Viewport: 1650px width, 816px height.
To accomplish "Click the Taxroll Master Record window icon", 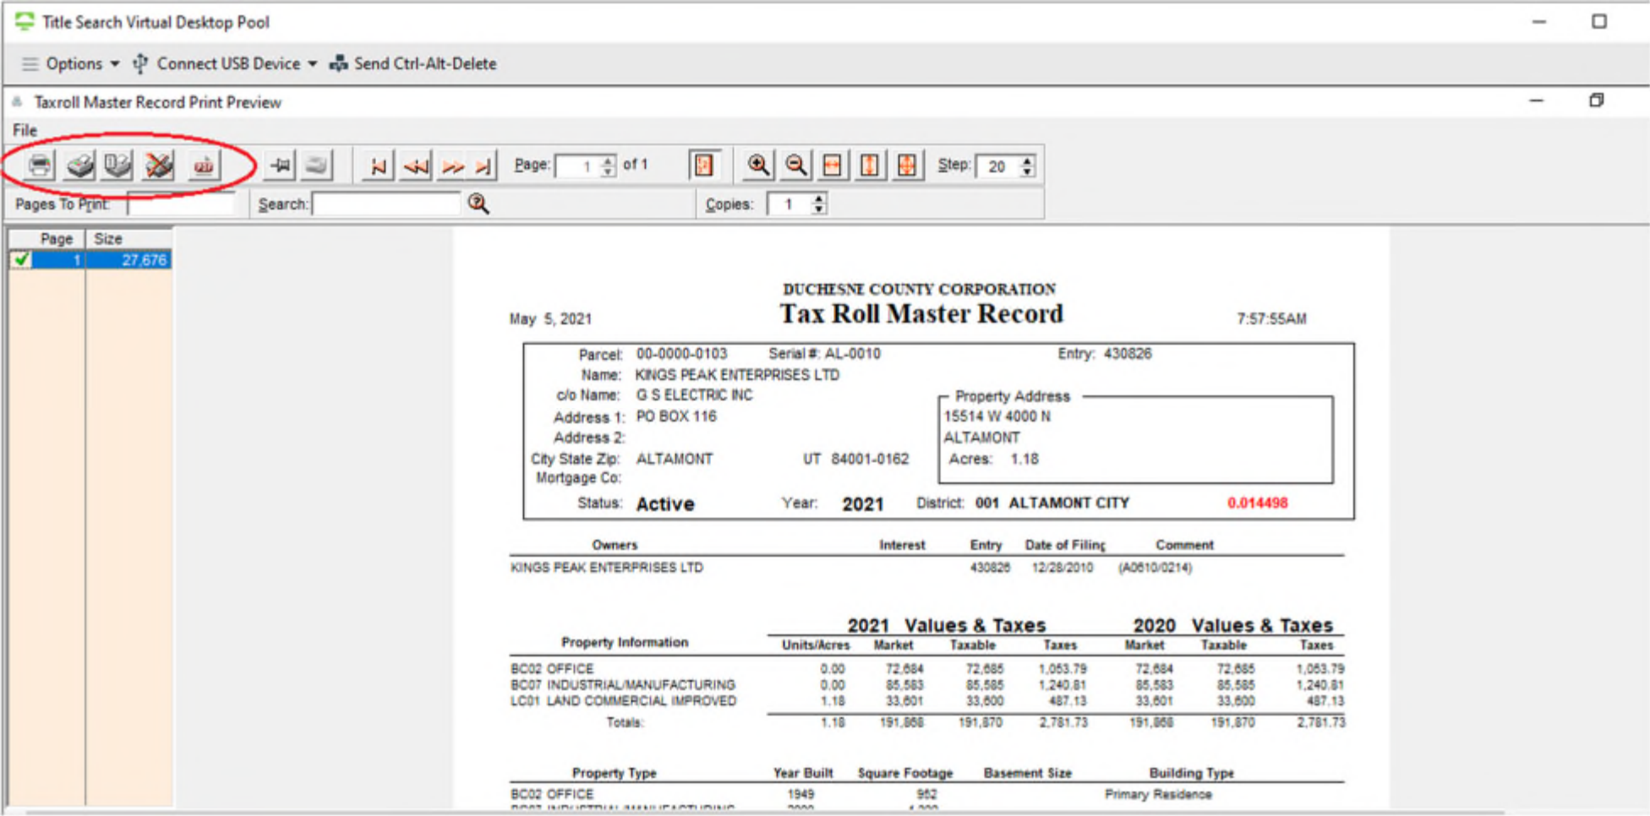I will 17,101.
